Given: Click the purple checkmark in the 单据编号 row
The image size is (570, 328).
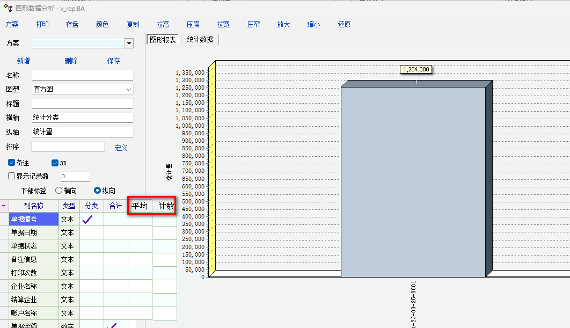Looking at the screenshot, I should pos(87,219).
